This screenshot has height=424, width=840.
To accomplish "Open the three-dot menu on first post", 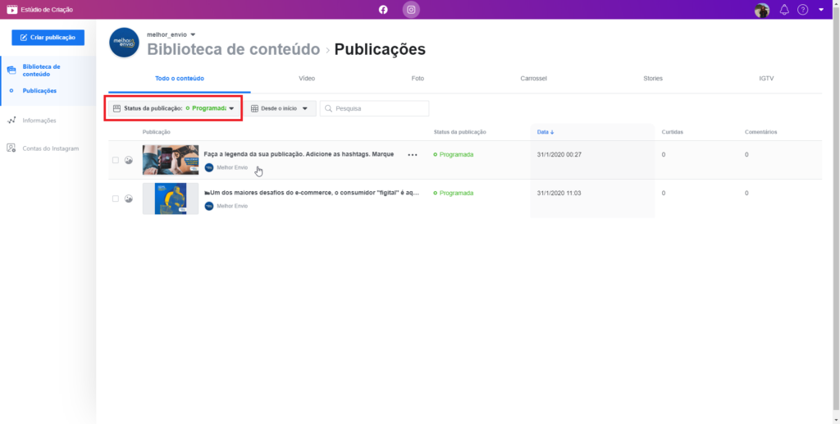I will pos(413,154).
